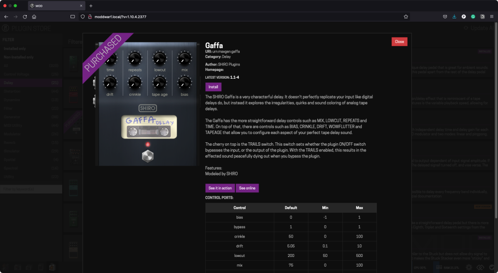498x273 pixels.
Task: Open the browser downloads panel
Action: 454,17
